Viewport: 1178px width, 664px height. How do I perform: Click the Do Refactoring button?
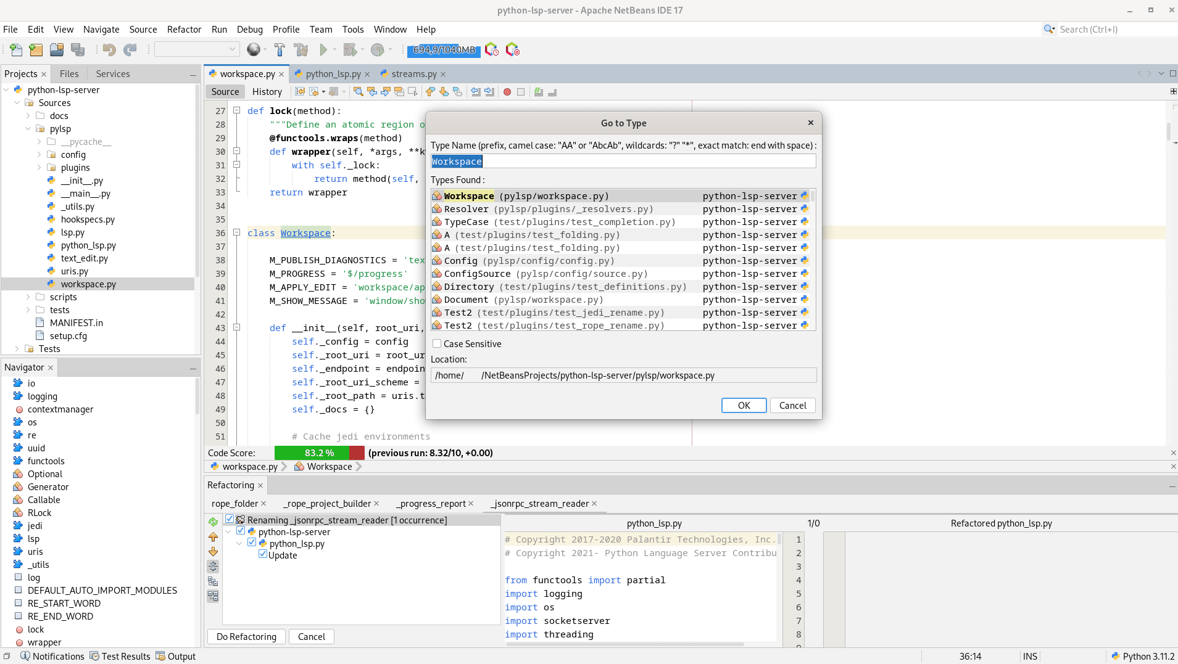[246, 636]
